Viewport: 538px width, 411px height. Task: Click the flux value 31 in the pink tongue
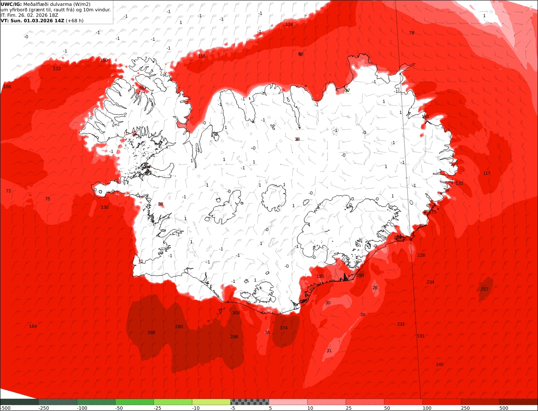click(329, 350)
